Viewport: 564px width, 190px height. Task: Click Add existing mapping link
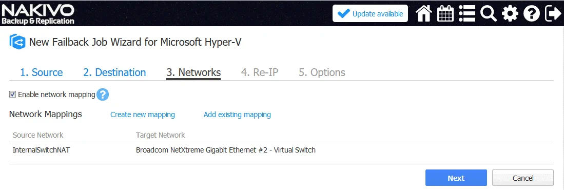point(237,115)
